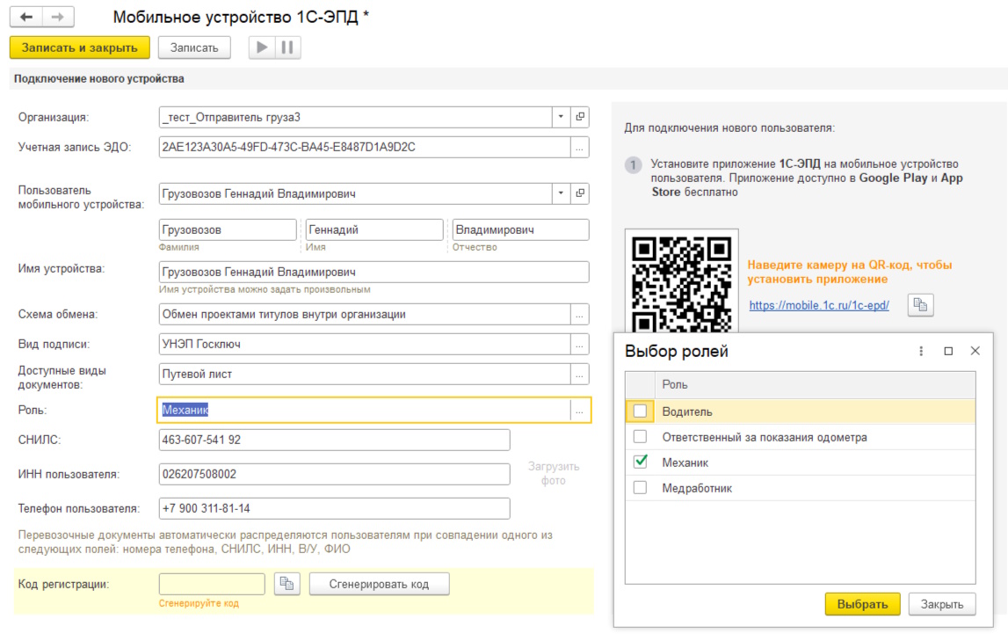Click the back navigation arrow

click(x=26, y=17)
